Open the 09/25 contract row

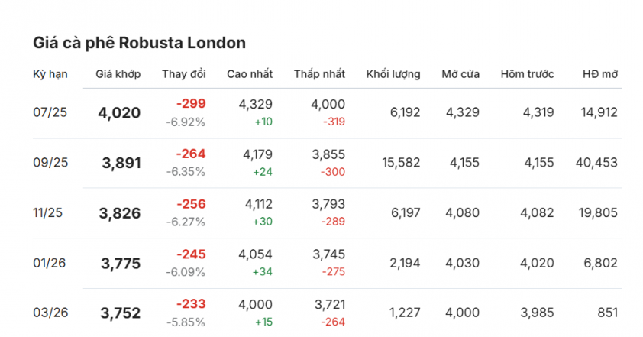click(328, 163)
